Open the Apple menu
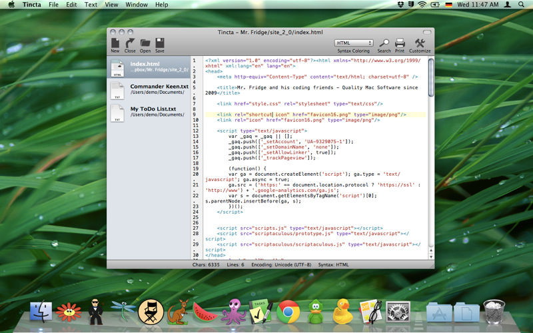This screenshot has width=533, height=333. [x=11, y=5]
